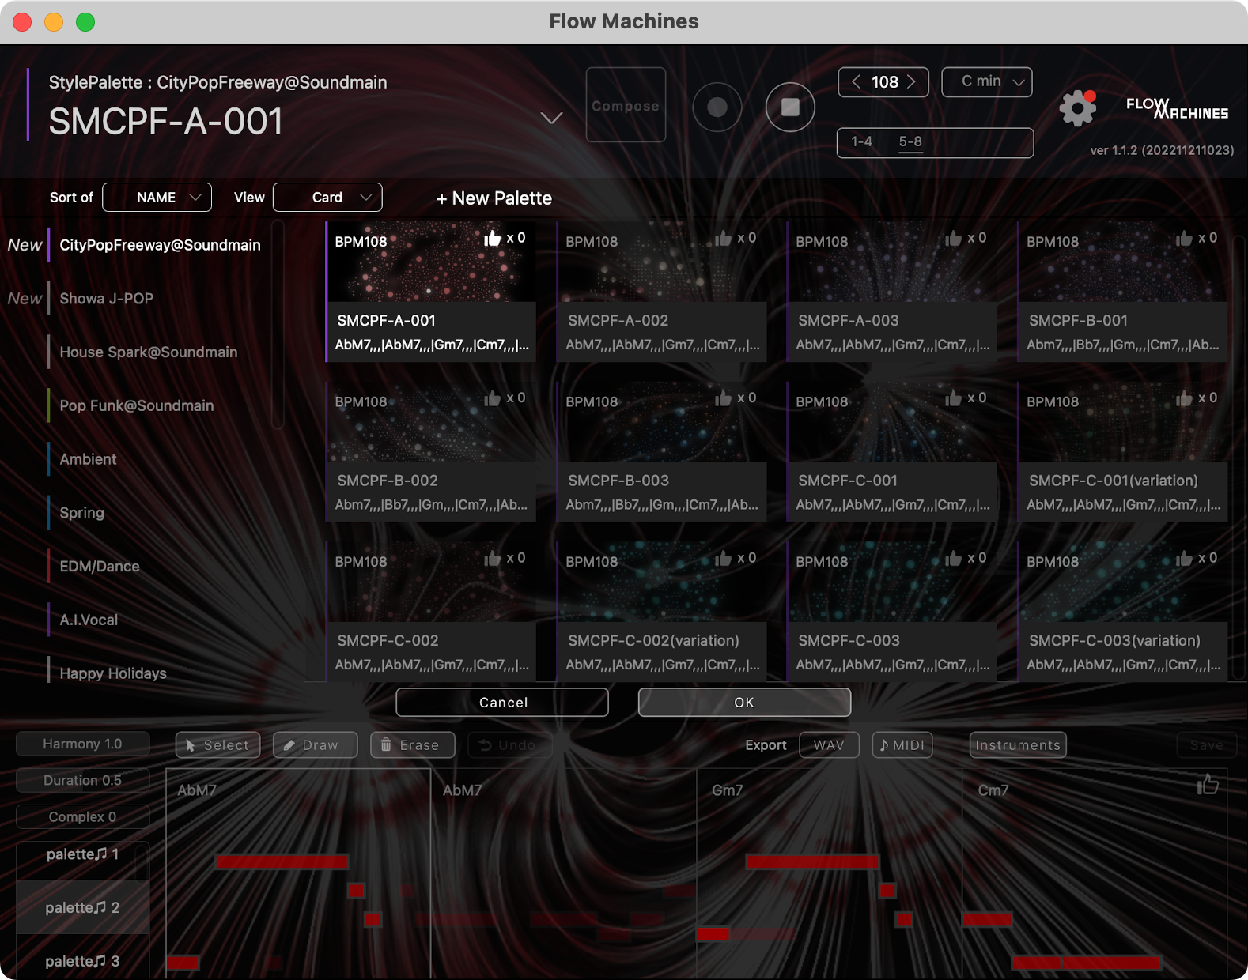Stop playback with the square stop button

pos(790,107)
